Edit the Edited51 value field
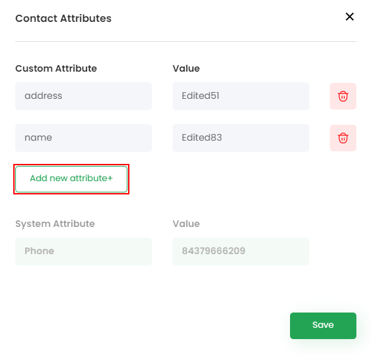Image resolution: width=371 pixels, height=355 pixels. pos(241,96)
